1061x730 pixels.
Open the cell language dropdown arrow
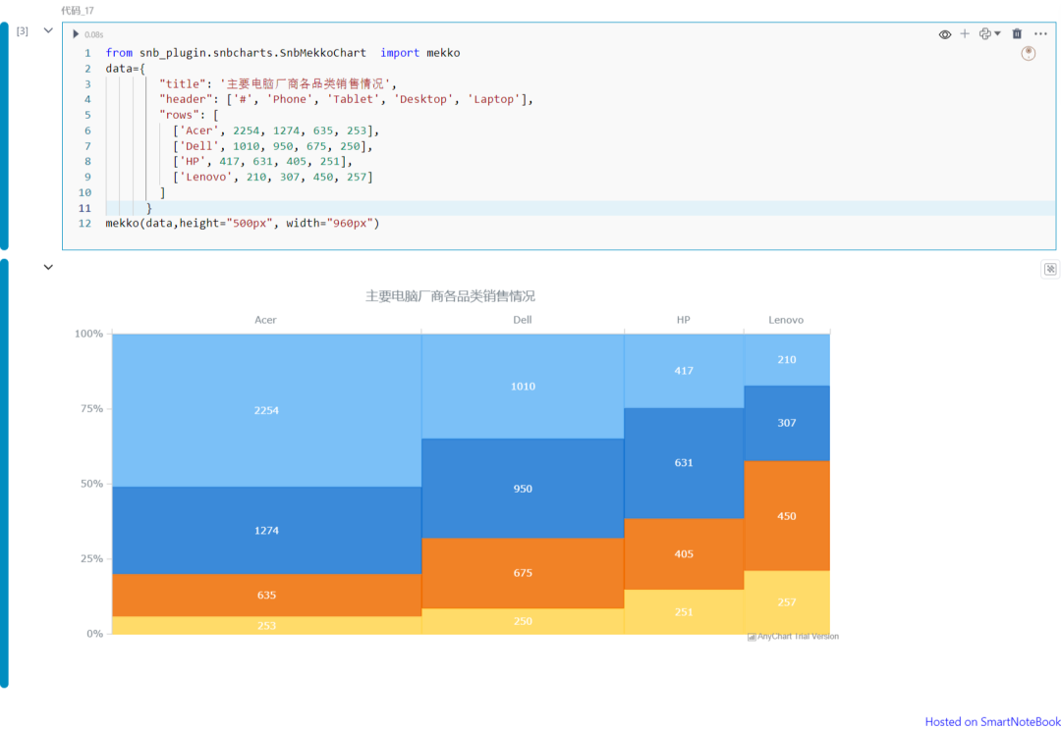click(997, 33)
